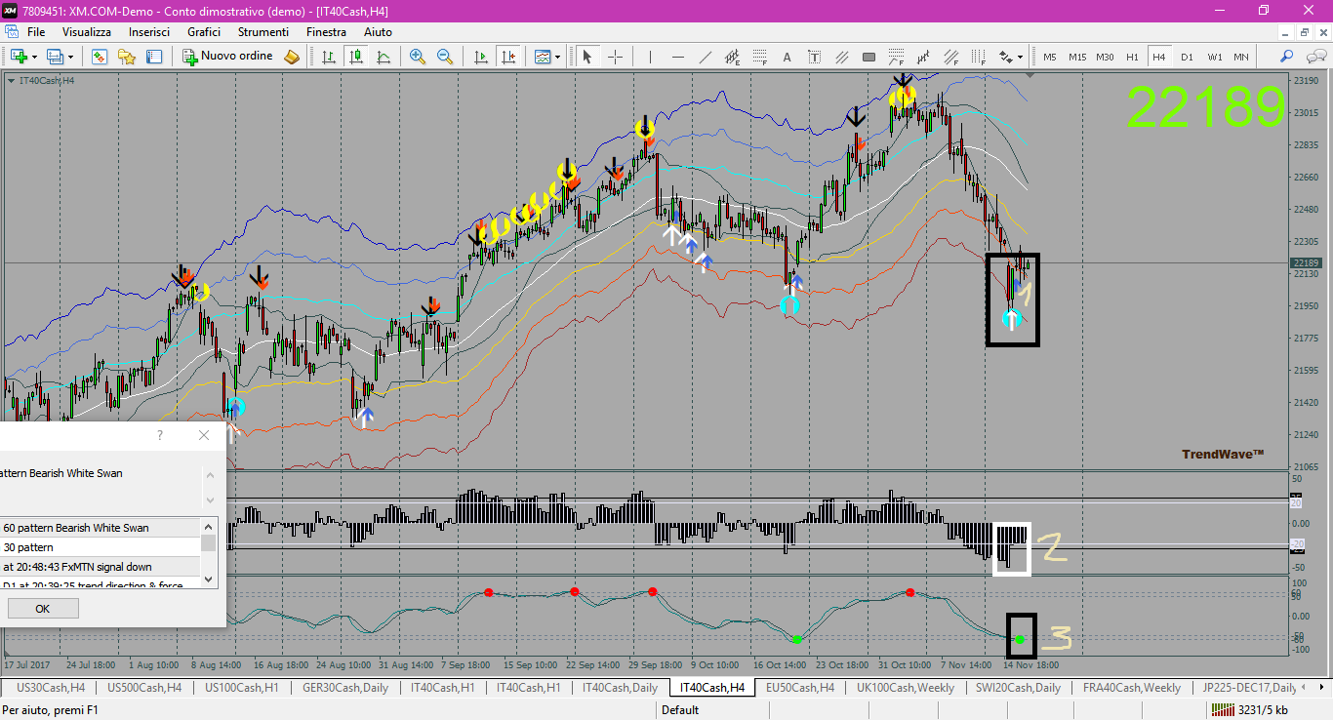1333x720 pixels.
Task: Open the Navigator star-folder icon
Action: click(x=126, y=57)
